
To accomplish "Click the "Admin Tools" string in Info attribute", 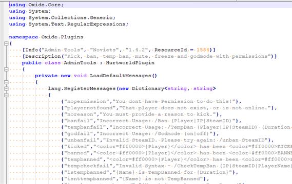I will point(62,50).
